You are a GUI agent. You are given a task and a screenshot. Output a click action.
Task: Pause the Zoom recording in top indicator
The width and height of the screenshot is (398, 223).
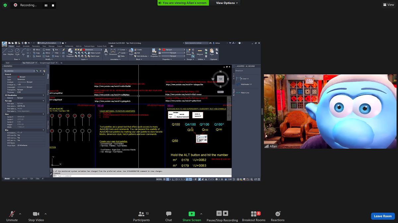tap(46, 5)
